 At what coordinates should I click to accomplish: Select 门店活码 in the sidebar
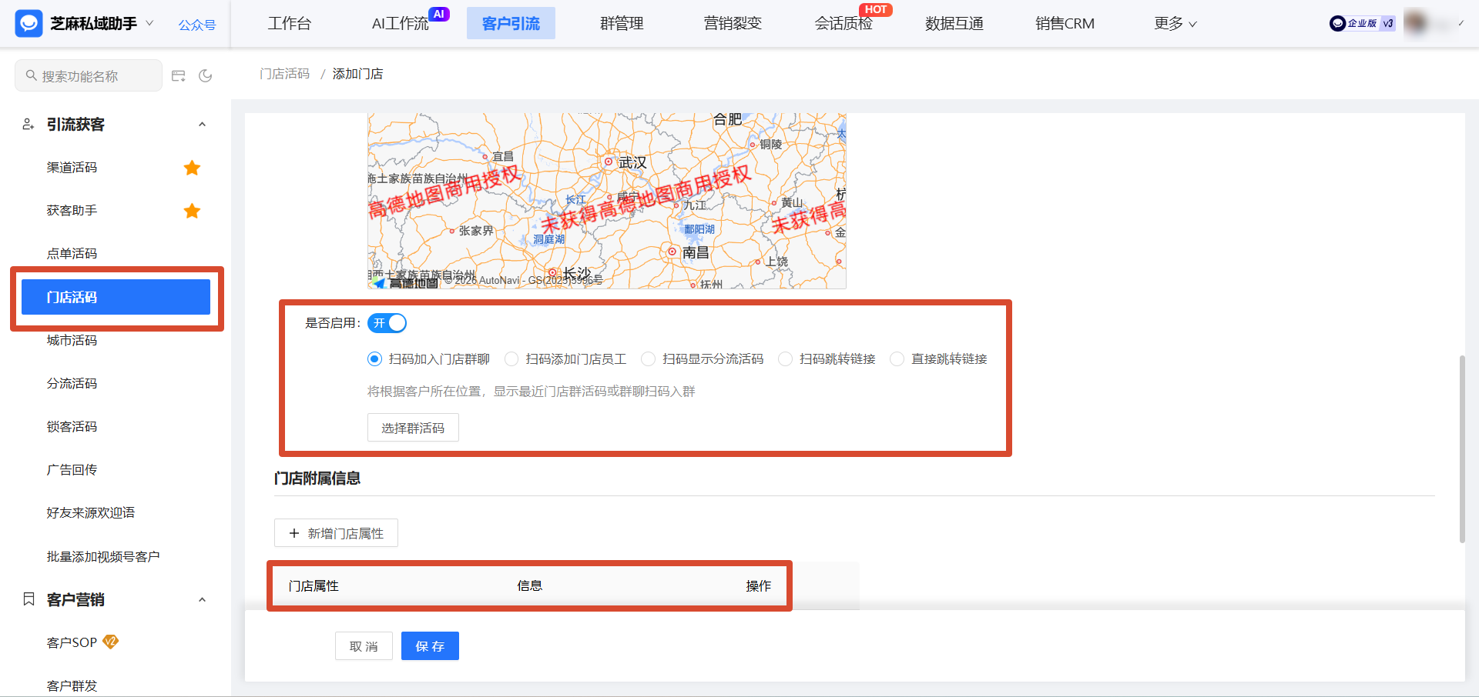[x=116, y=297]
